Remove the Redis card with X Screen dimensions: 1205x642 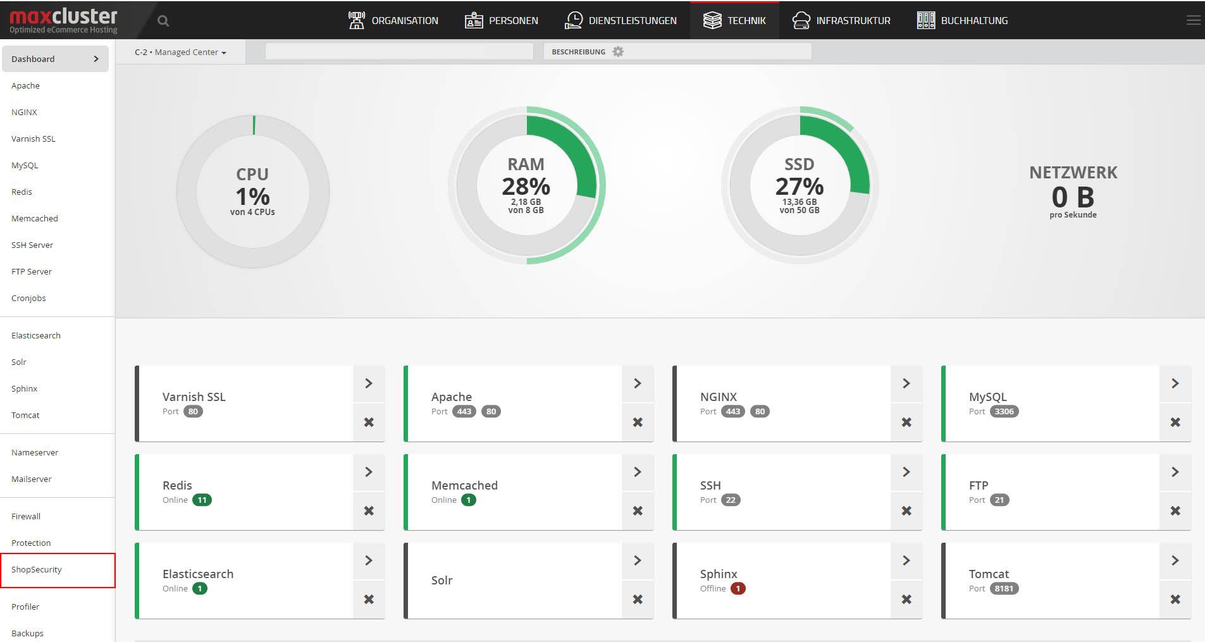click(369, 510)
